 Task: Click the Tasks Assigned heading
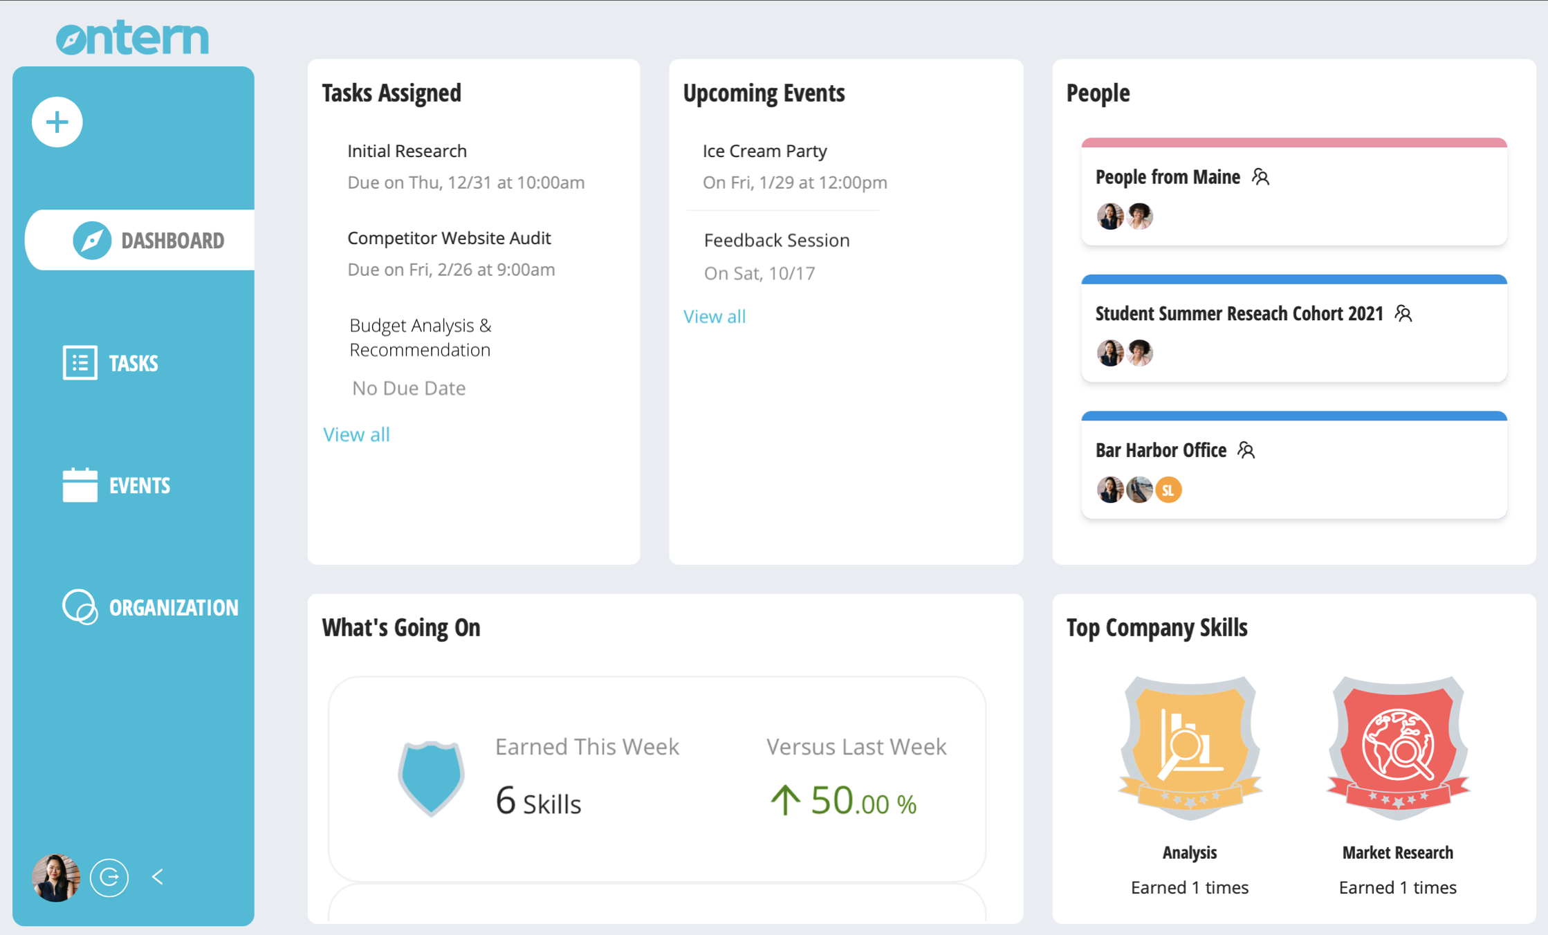point(391,93)
